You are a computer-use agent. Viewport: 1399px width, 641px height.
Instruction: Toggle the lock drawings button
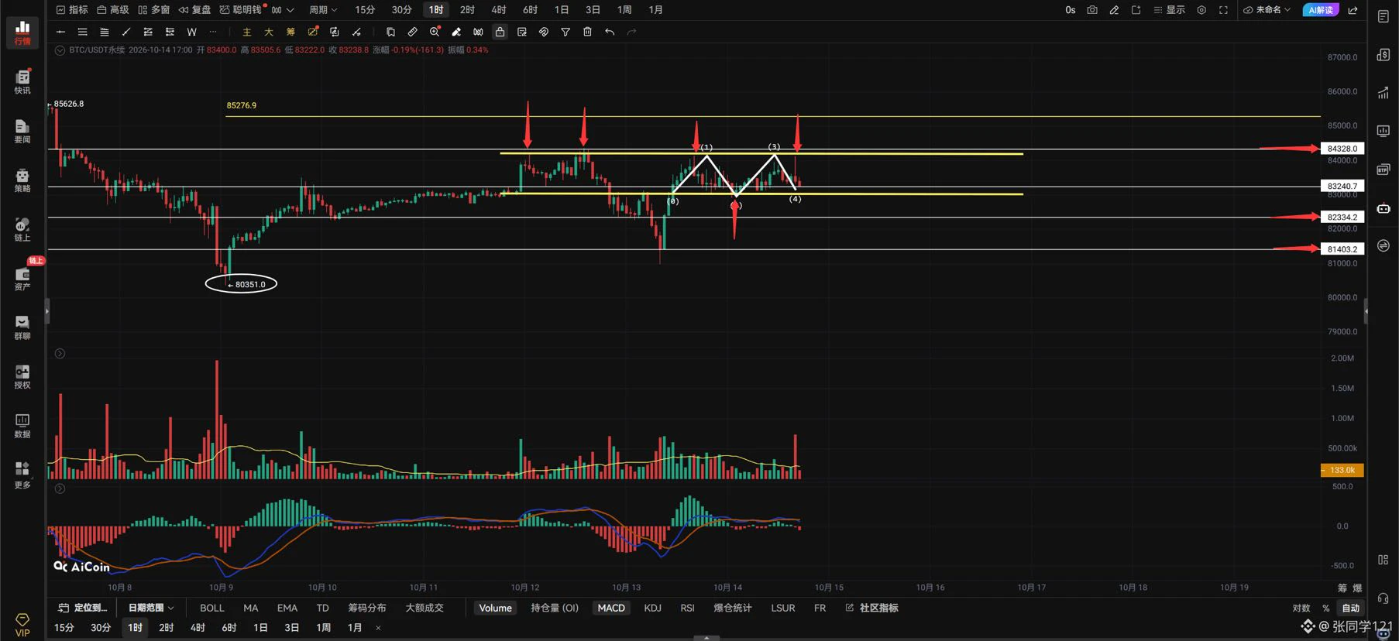(x=500, y=32)
